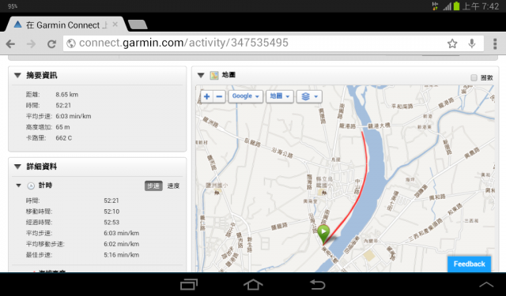506x296 pixels.
Task: Open the map layers dropdown
Action: click(x=309, y=96)
